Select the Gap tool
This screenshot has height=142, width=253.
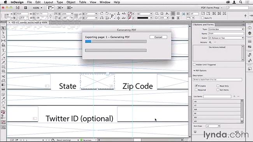point(3,40)
